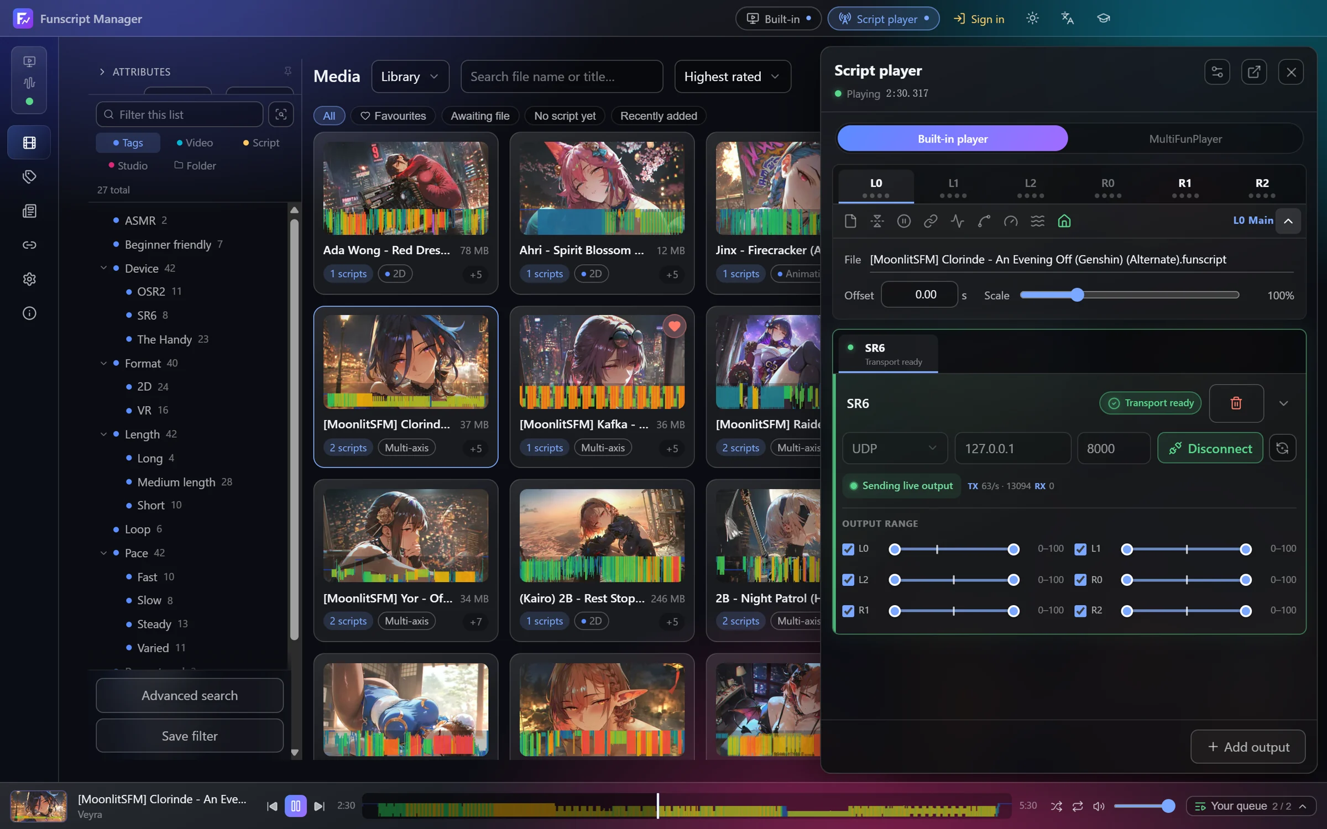
Task: Click the chain link icon in axis toolbar
Action: click(931, 221)
